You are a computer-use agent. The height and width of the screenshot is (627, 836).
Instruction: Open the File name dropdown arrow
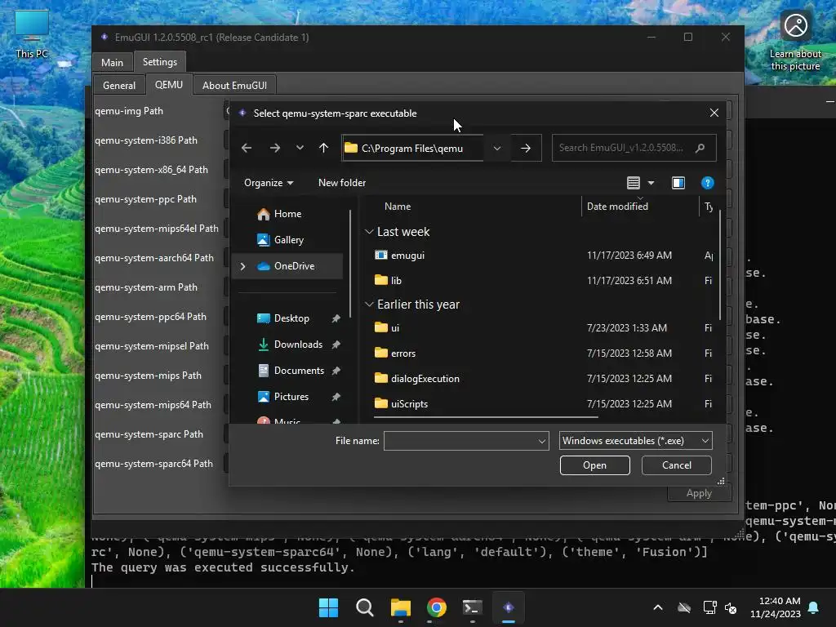(x=542, y=441)
